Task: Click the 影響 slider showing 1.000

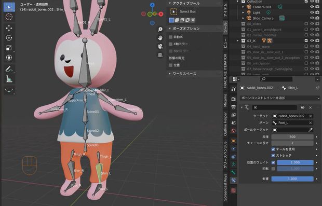Action: [x=292, y=179]
